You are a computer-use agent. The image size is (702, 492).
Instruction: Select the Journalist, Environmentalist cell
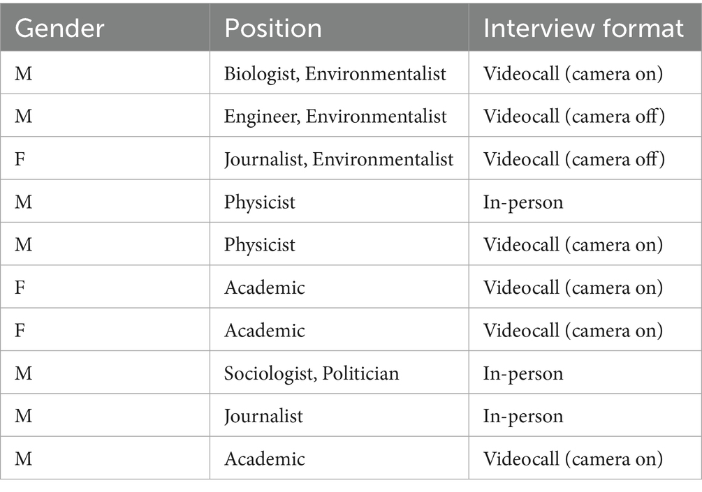[x=339, y=159]
